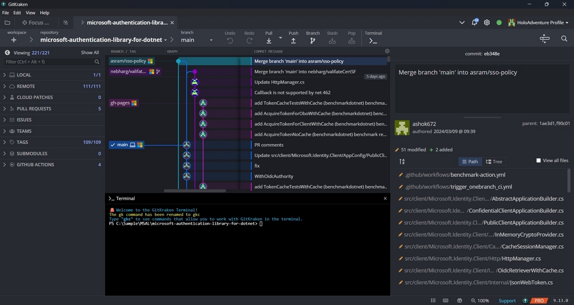Switch file view to Tree
The height and width of the screenshot is (305, 574).
[x=494, y=162]
